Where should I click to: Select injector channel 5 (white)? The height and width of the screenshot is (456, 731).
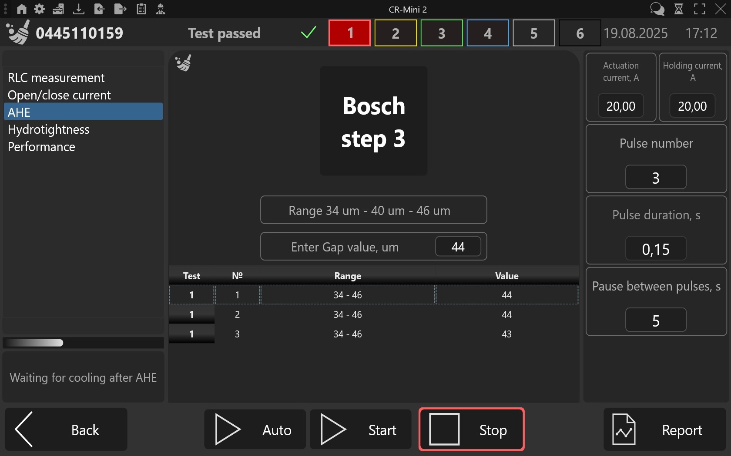point(534,33)
